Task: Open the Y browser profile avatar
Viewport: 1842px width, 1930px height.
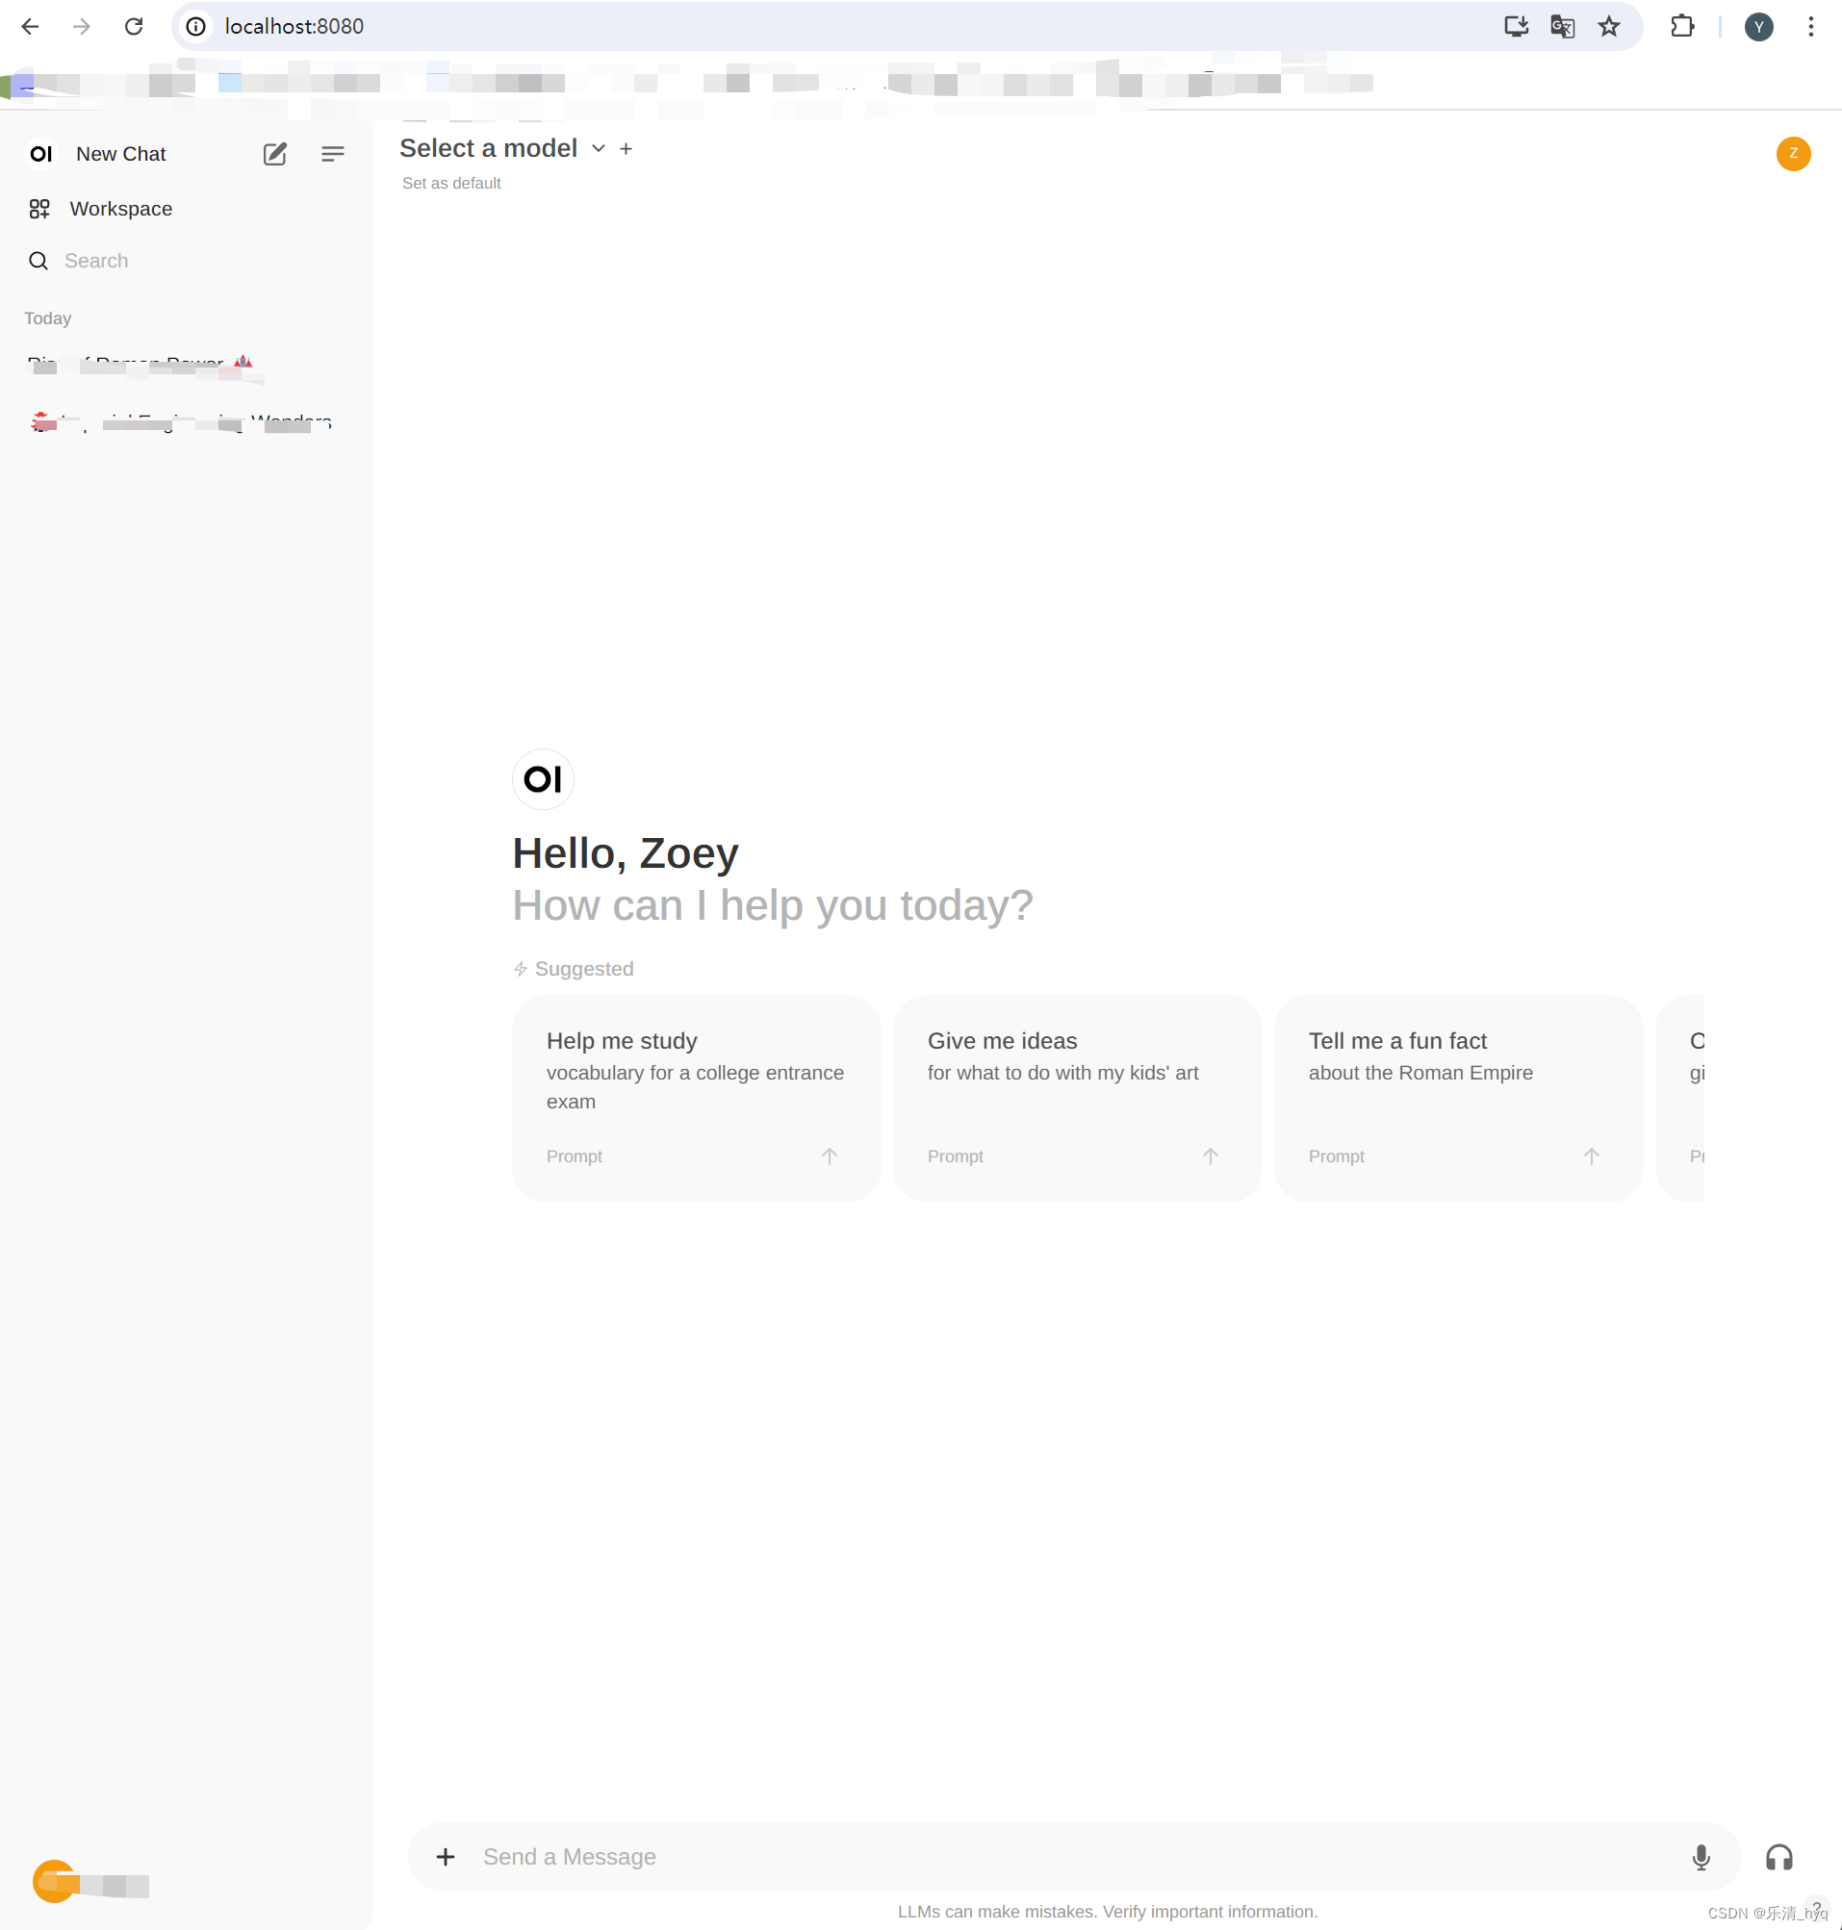Action: pyautogui.click(x=1758, y=27)
